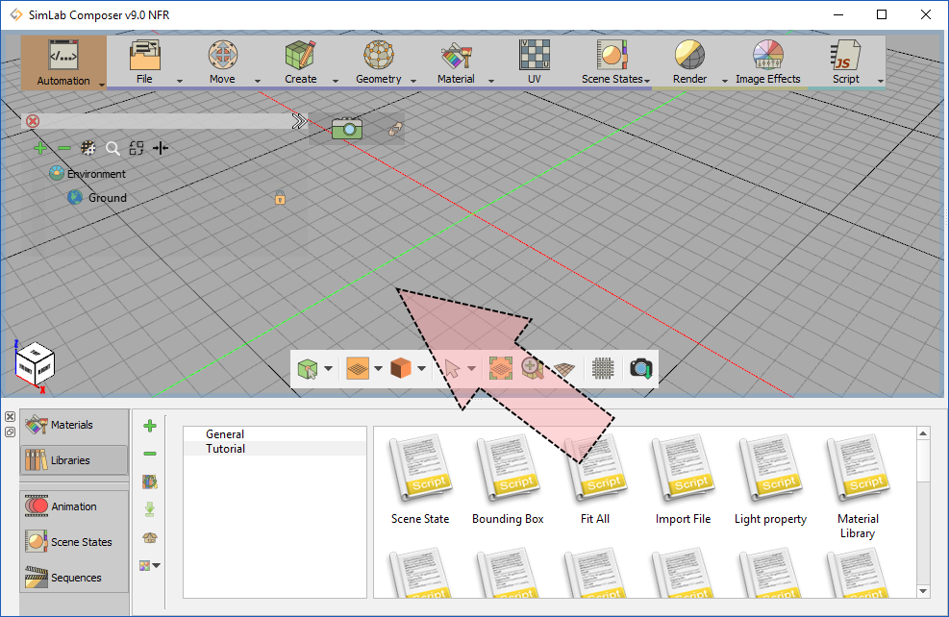Select the General library category
Viewport: 949px width, 617px height.
pos(225,434)
